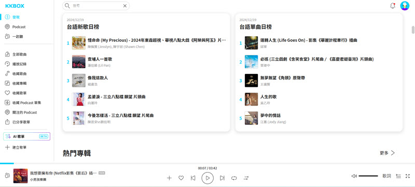Toggle shuffle playback
The image size is (415, 187).
pos(246,178)
